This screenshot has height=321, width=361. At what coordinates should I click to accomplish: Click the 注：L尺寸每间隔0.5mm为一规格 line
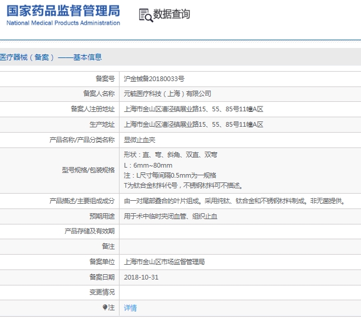170,175
